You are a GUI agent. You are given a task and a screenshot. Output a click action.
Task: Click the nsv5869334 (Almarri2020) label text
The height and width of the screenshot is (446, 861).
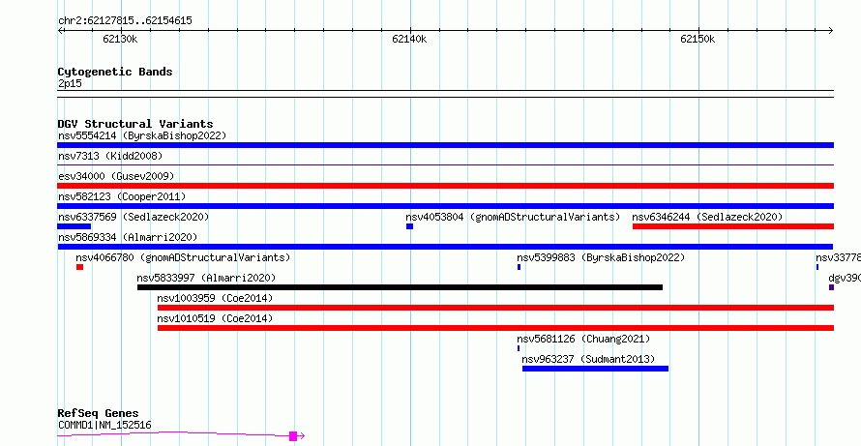pyautogui.click(x=128, y=237)
